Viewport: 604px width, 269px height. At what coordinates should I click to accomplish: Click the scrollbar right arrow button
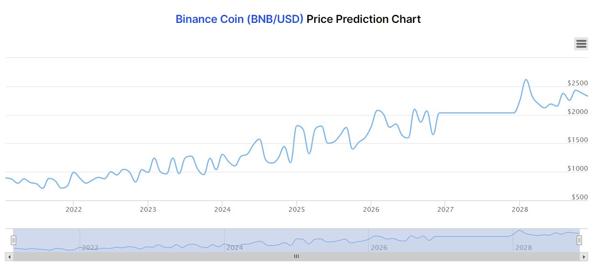(x=583, y=257)
